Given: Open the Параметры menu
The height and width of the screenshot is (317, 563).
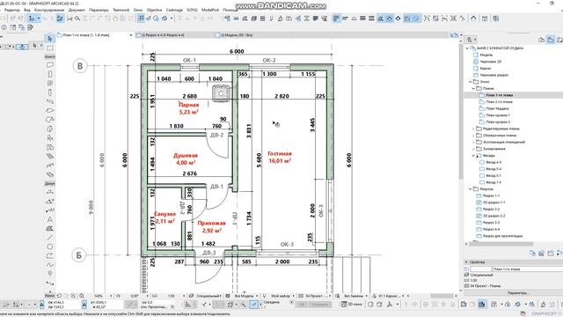Looking at the screenshot, I should [x=99, y=10].
